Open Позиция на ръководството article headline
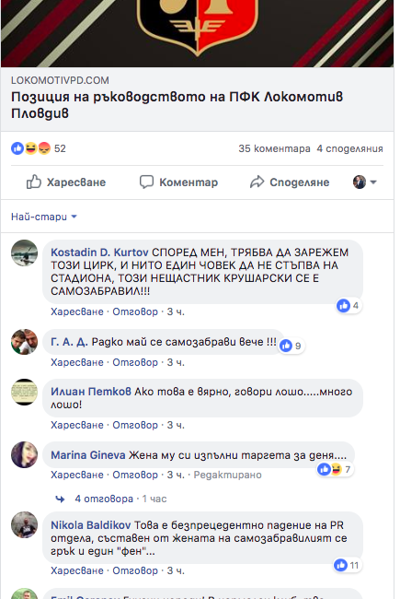Viewport: 400px width, 599px height. (177, 105)
